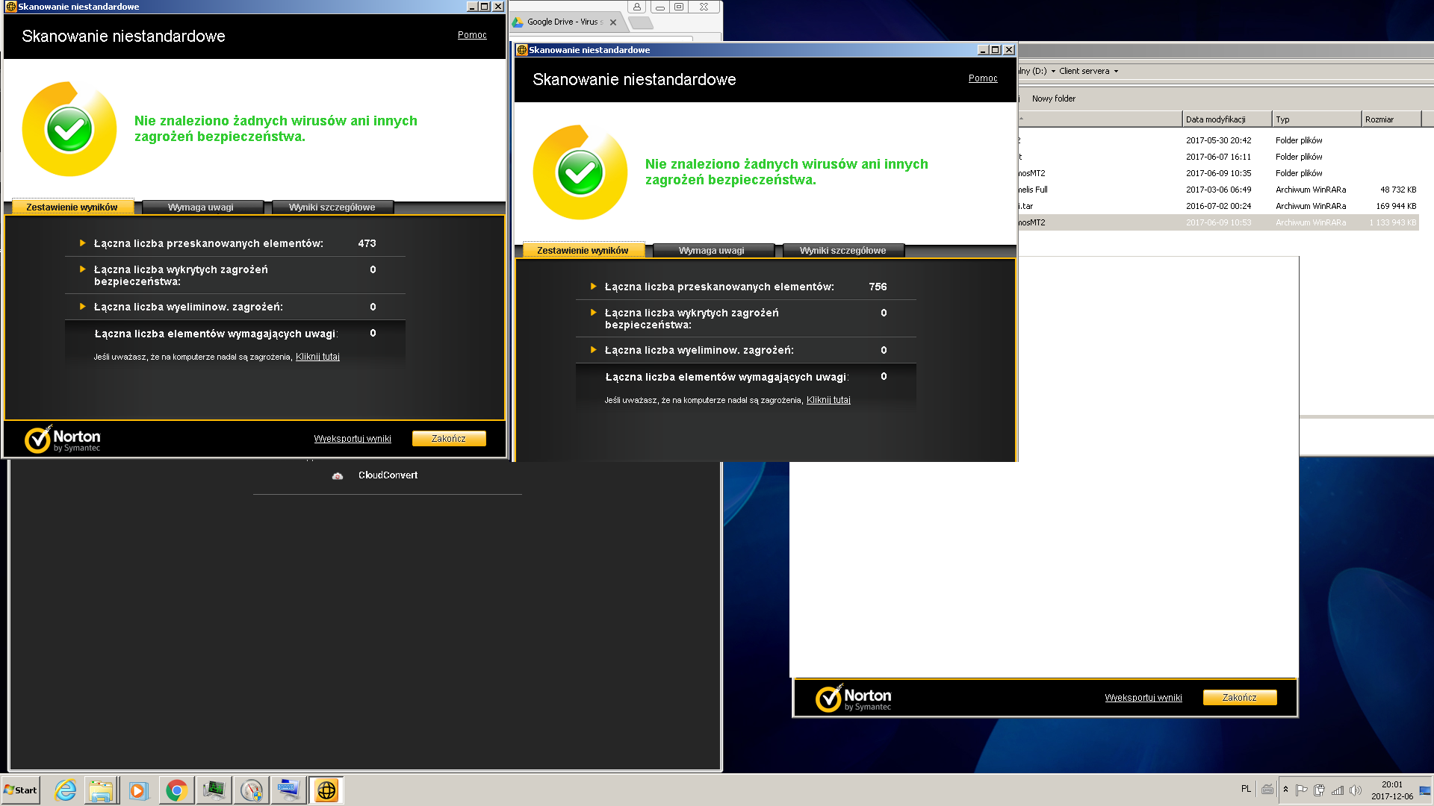Show hidden tray icons chevron

click(1285, 790)
